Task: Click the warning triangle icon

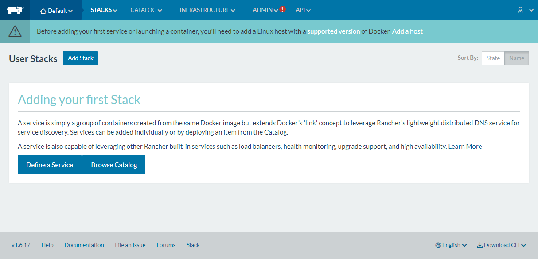Action: (15, 31)
